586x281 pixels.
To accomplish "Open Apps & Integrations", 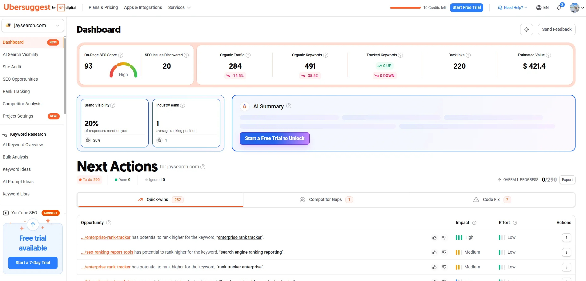I will click(x=143, y=7).
